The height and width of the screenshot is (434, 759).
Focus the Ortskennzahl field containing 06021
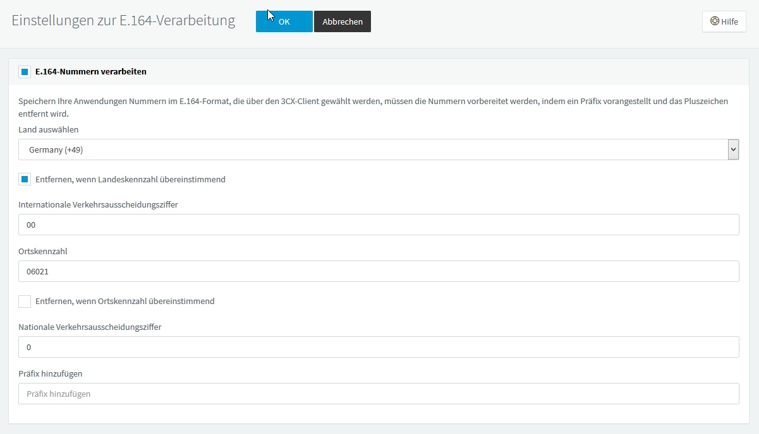tap(379, 271)
